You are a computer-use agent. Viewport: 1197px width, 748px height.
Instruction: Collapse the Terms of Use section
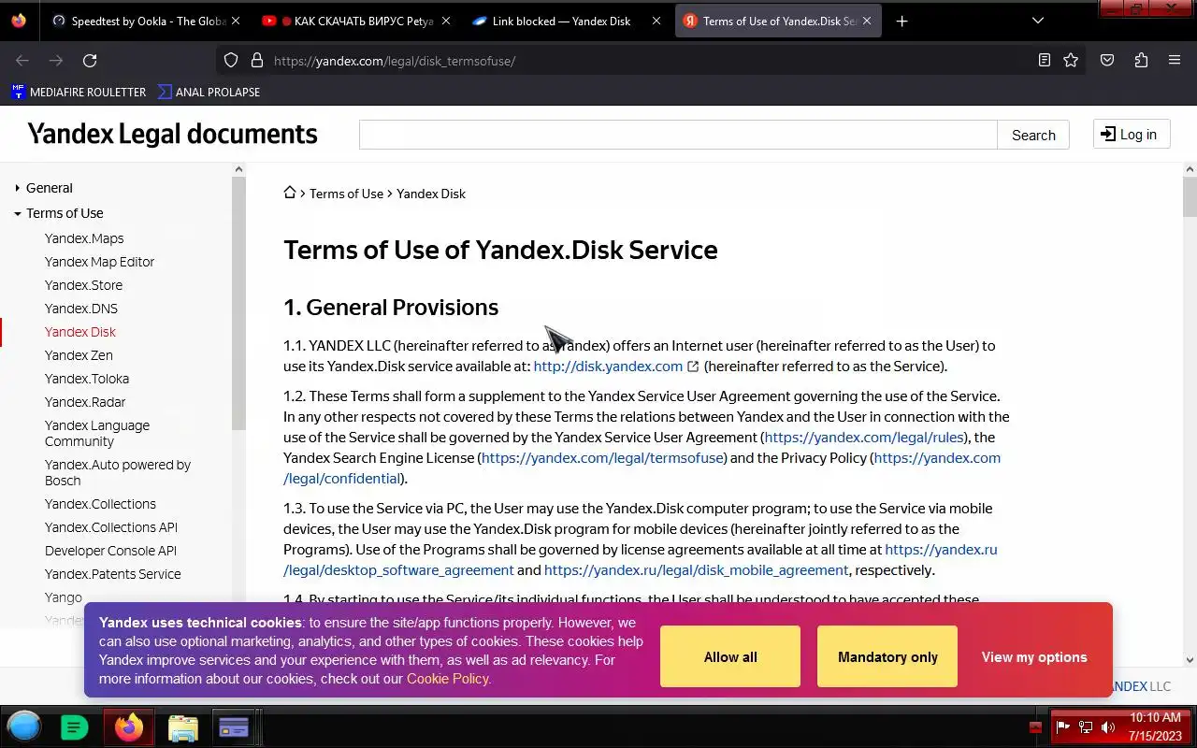[x=65, y=213]
